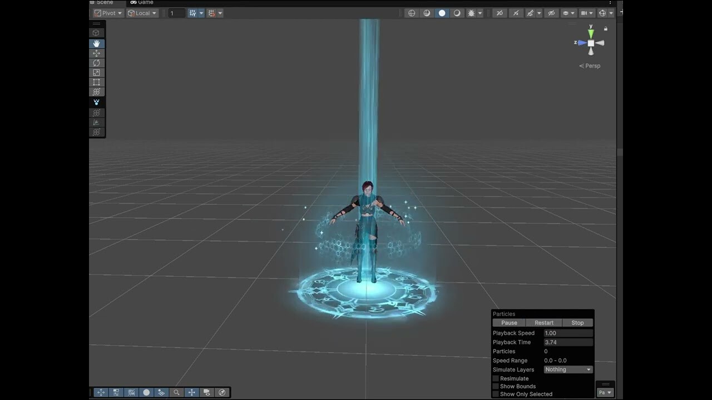The width and height of the screenshot is (712, 400).
Task: Open the Pivot dropdown
Action: coord(108,13)
